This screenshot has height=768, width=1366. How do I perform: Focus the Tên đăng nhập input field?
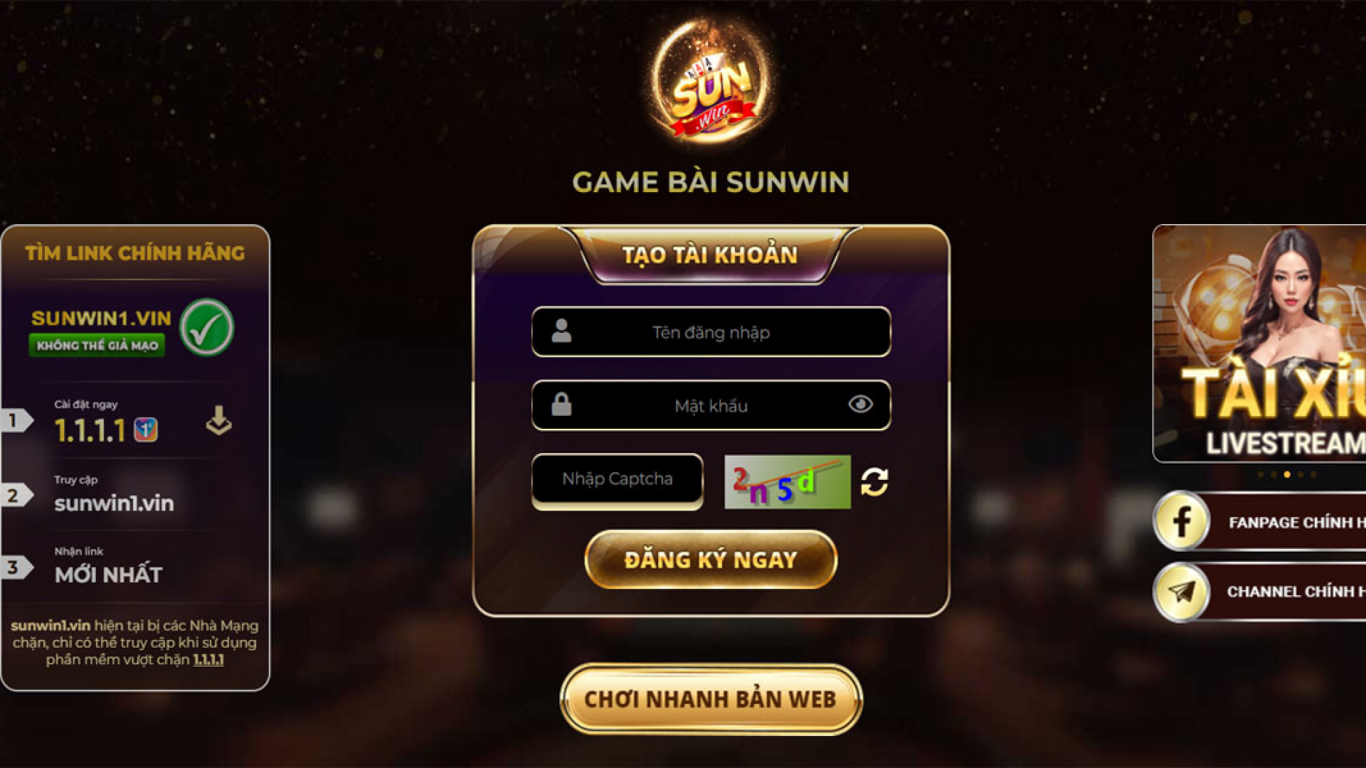click(711, 332)
